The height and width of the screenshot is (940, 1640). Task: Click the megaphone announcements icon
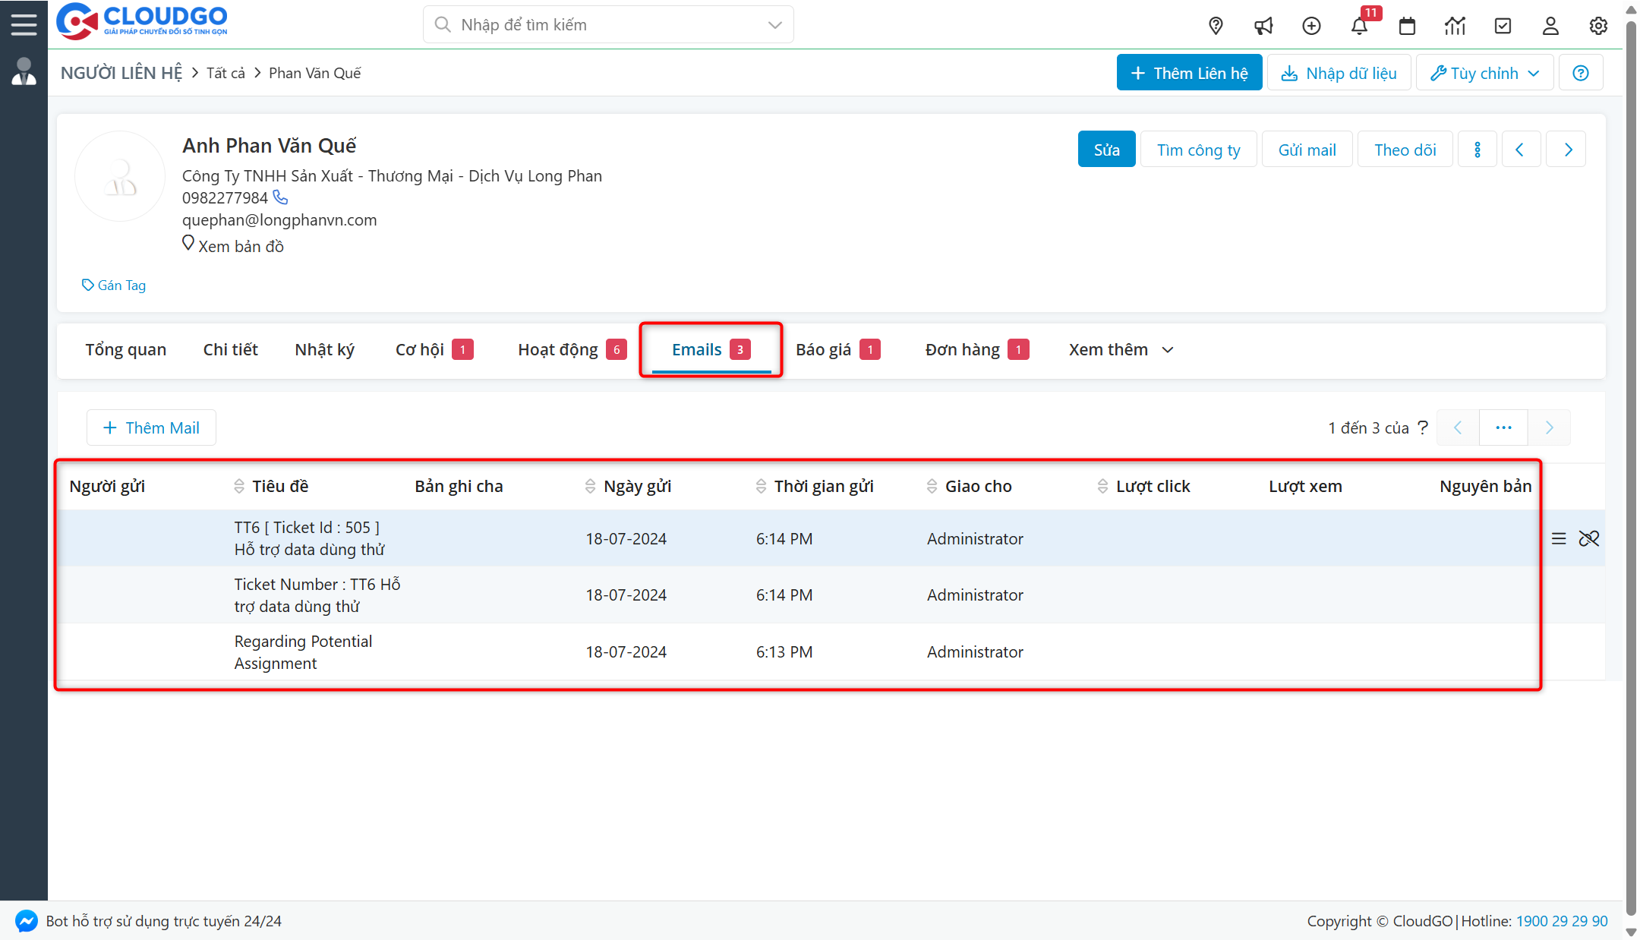pos(1263,26)
